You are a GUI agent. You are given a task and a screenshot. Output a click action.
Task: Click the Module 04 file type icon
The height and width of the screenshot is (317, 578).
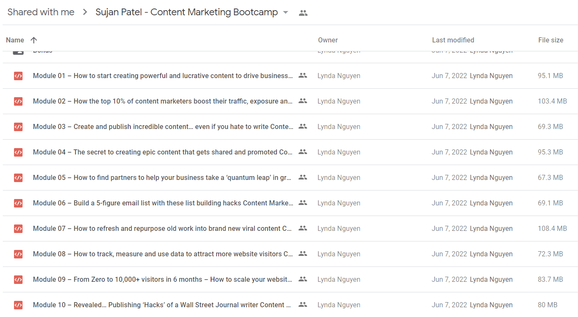(x=18, y=152)
